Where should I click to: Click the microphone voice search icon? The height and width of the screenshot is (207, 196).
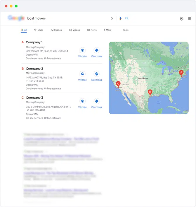click(120, 18)
